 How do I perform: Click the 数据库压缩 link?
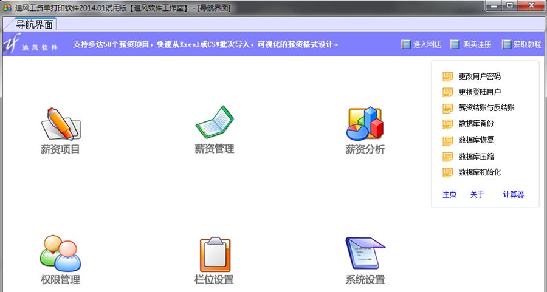tap(476, 157)
